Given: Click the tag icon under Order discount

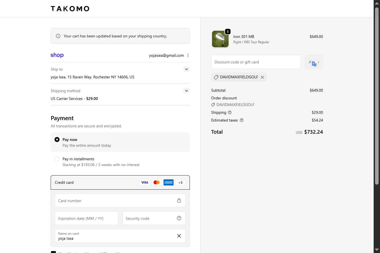Looking at the screenshot, I should (x=213, y=105).
